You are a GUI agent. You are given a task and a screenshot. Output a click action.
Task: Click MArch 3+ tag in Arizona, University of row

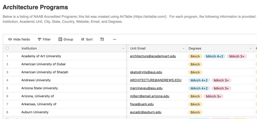click(x=214, y=96)
